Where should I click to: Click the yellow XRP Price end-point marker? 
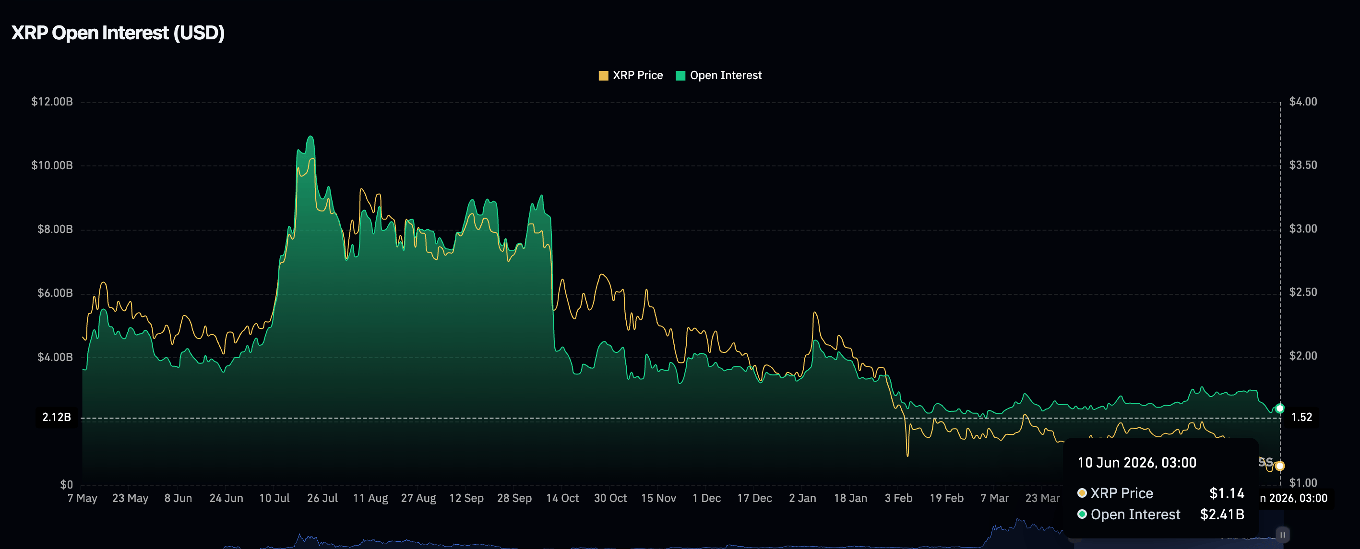tap(1280, 466)
